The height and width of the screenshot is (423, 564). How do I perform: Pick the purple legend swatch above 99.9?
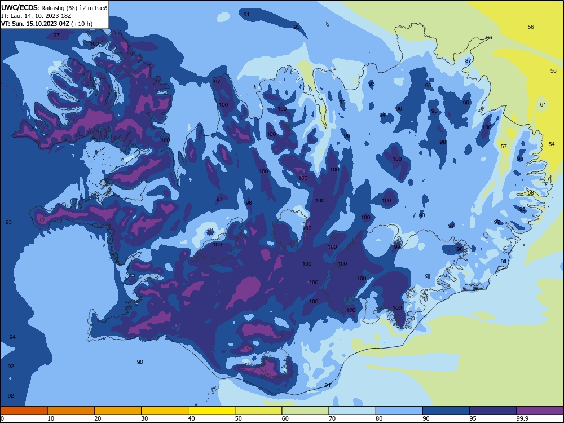540,411
